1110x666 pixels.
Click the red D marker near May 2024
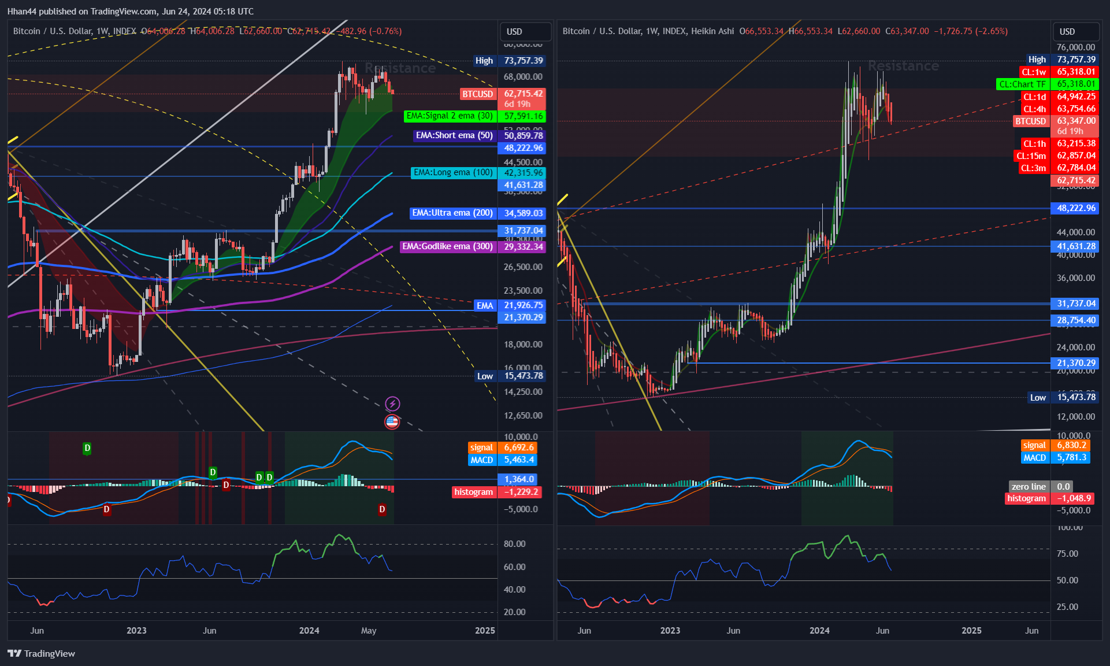point(382,509)
